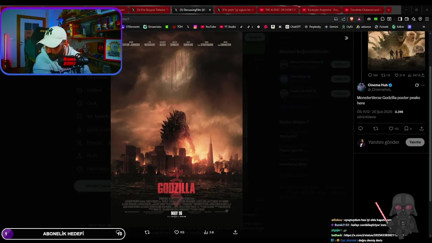The height and width of the screenshot is (243, 432).
Task: Open the OyEk bookmark
Action: pos(347,27)
